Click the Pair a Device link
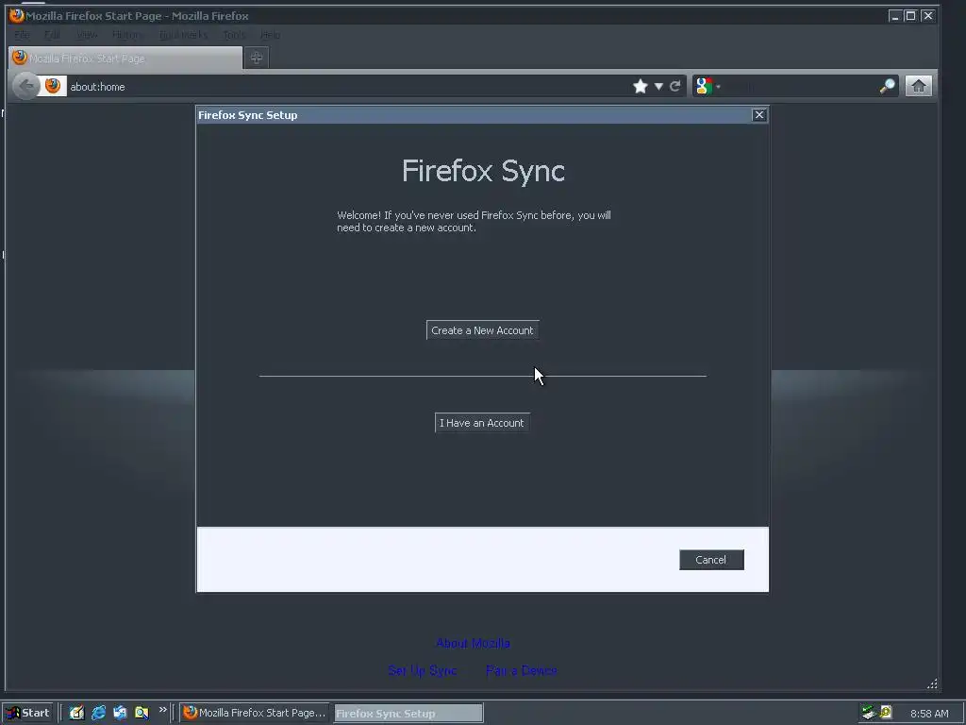This screenshot has height=725, width=966. pyautogui.click(x=521, y=670)
